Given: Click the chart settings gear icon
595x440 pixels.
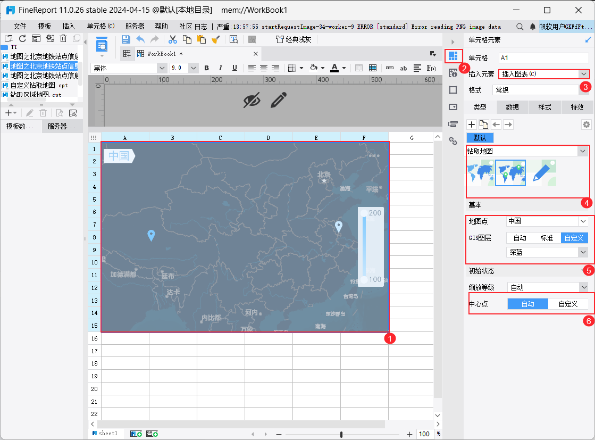Looking at the screenshot, I should coord(586,124).
